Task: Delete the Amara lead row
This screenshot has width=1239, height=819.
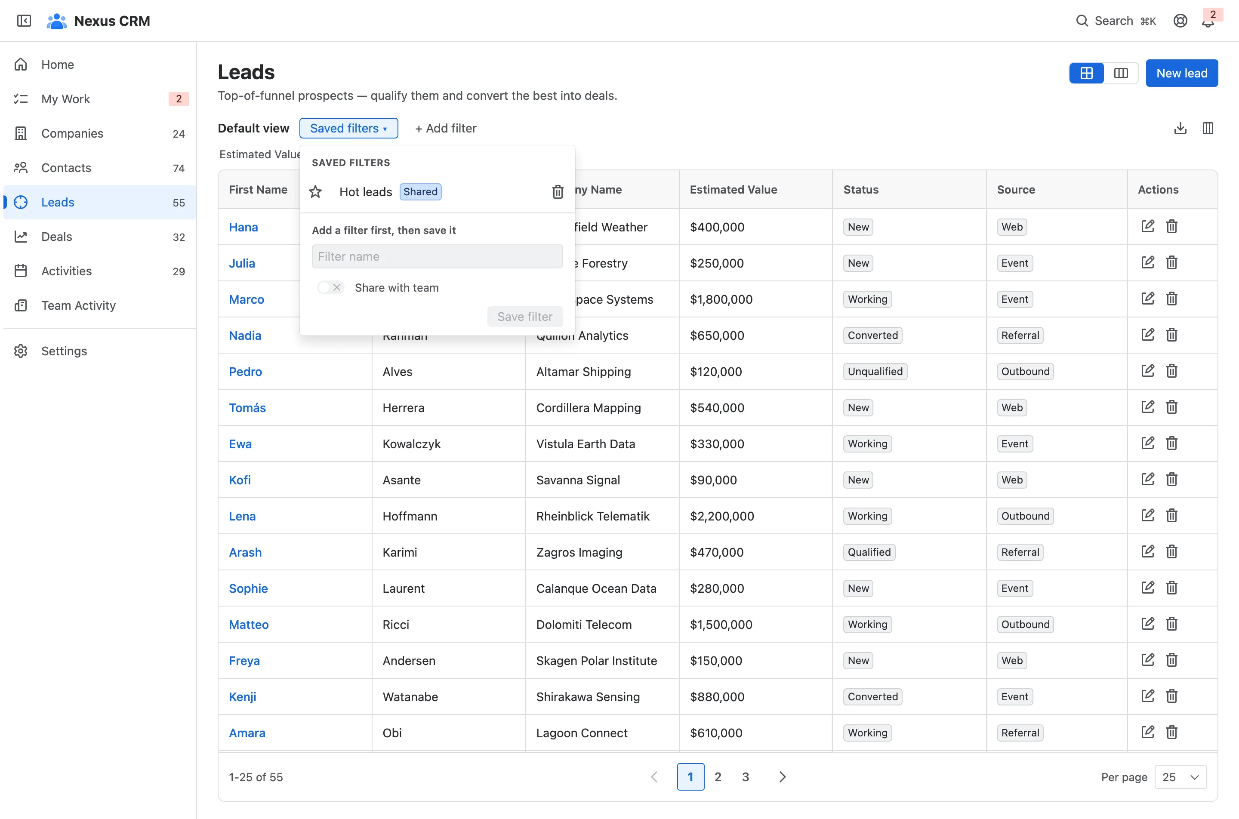Action: coord(1171,732)
